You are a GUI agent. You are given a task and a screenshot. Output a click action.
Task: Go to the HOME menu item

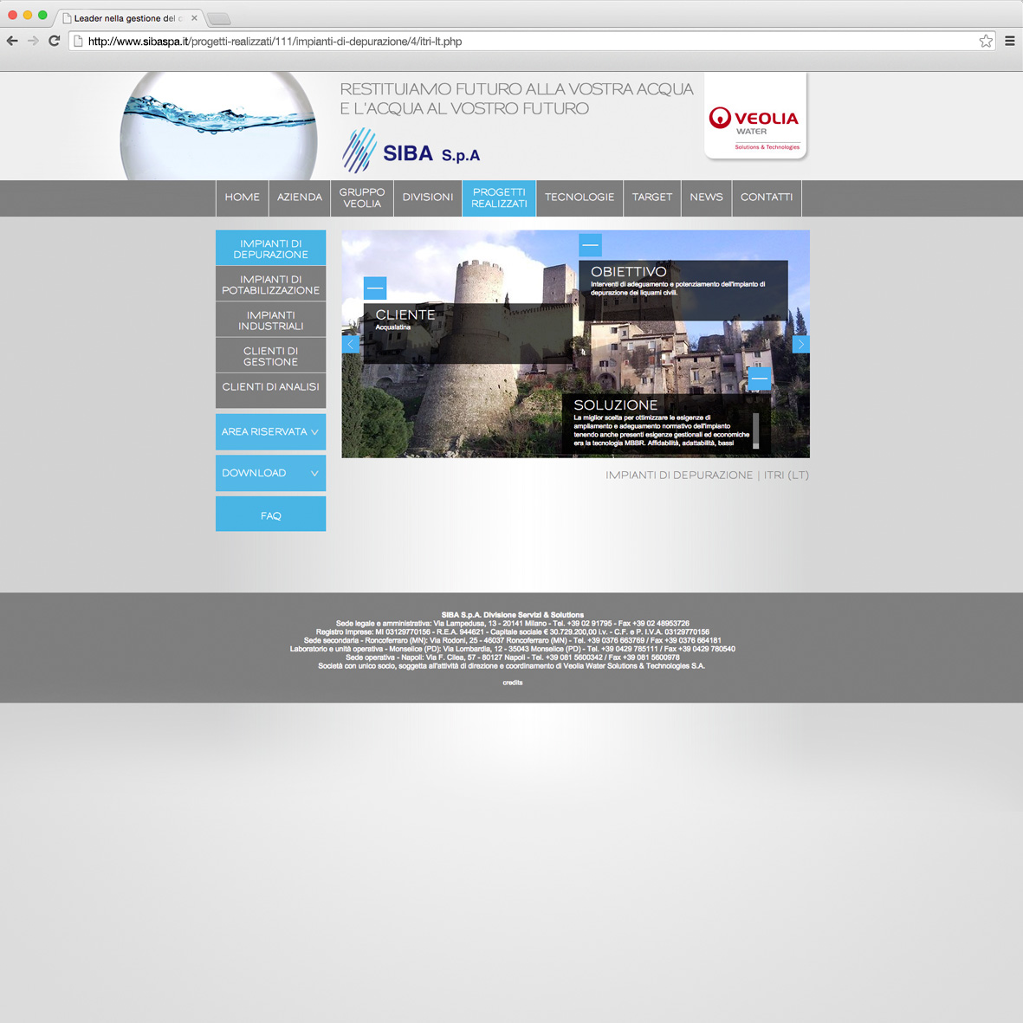click(x=242, y=197)
